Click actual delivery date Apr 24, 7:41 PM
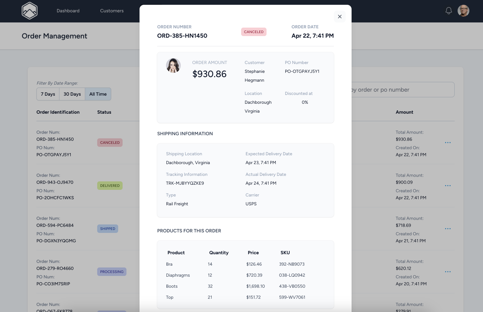 pyautogui.click(x=261, y=183)
